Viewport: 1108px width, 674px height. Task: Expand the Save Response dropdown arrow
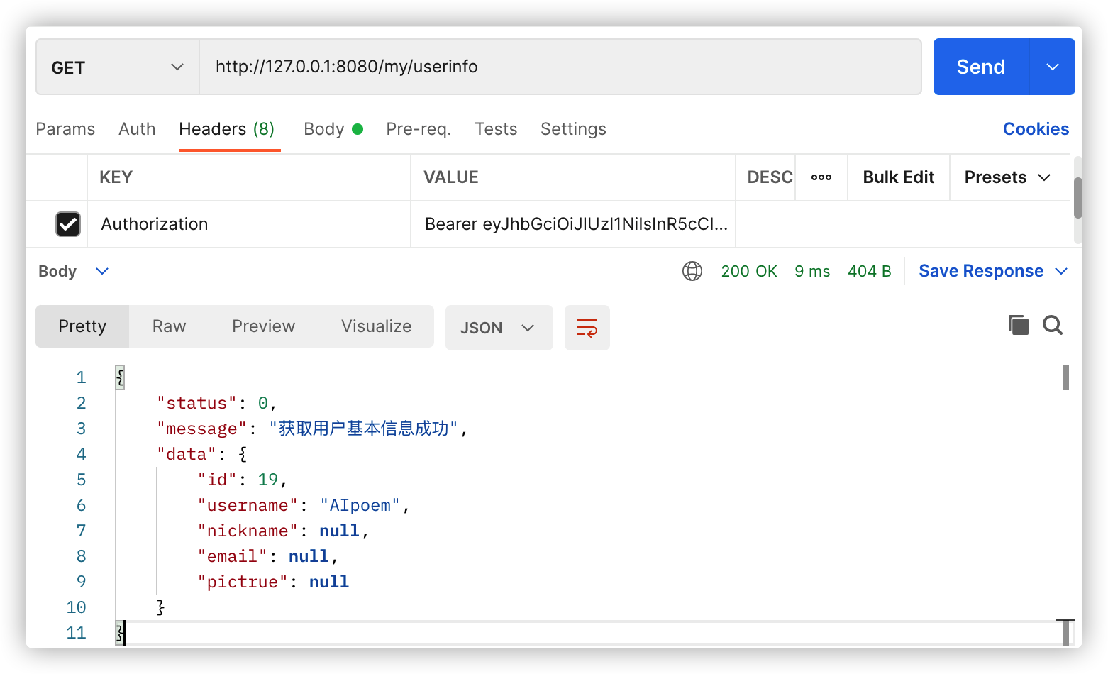pos(1061,271)
